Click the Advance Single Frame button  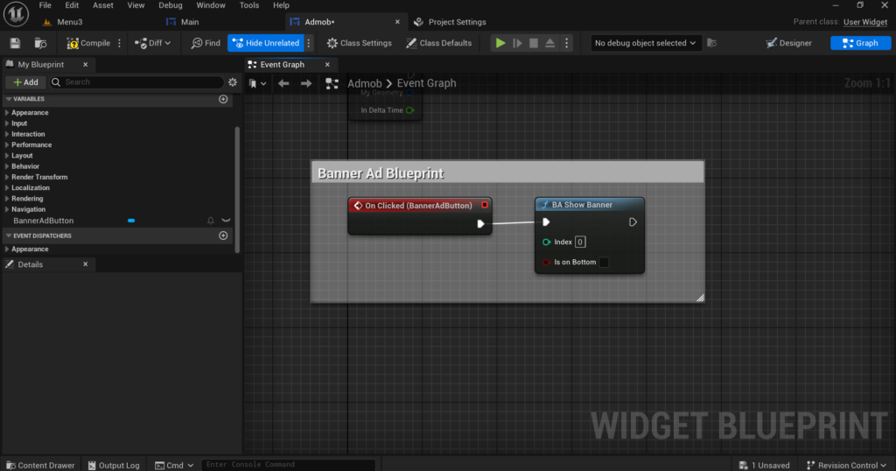coord(517,43)
